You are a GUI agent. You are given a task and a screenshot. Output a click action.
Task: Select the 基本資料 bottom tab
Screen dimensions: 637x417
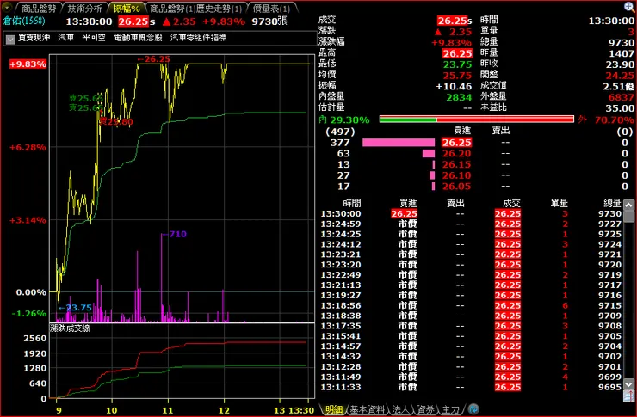tap(367, 409)
